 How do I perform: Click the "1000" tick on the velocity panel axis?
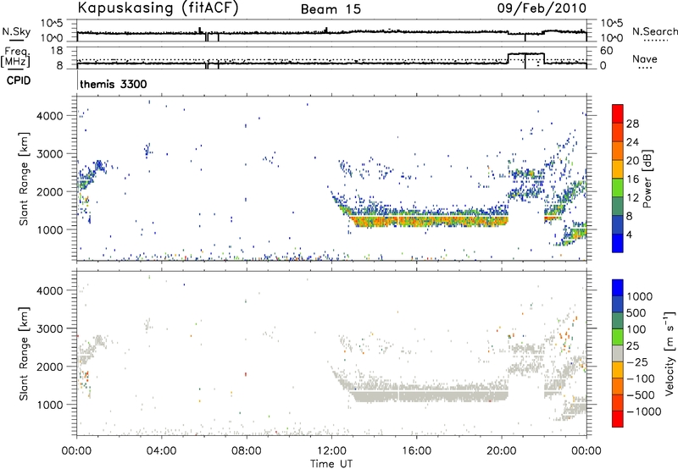50,405
